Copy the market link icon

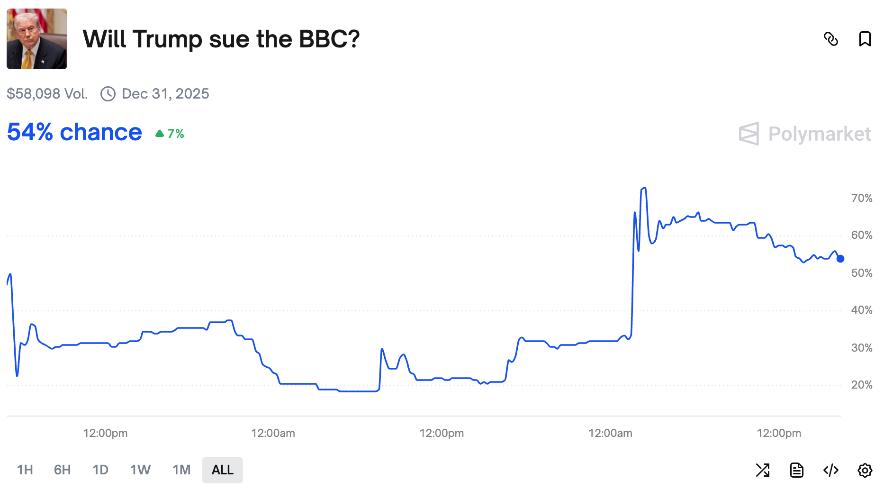pos(831,39)
